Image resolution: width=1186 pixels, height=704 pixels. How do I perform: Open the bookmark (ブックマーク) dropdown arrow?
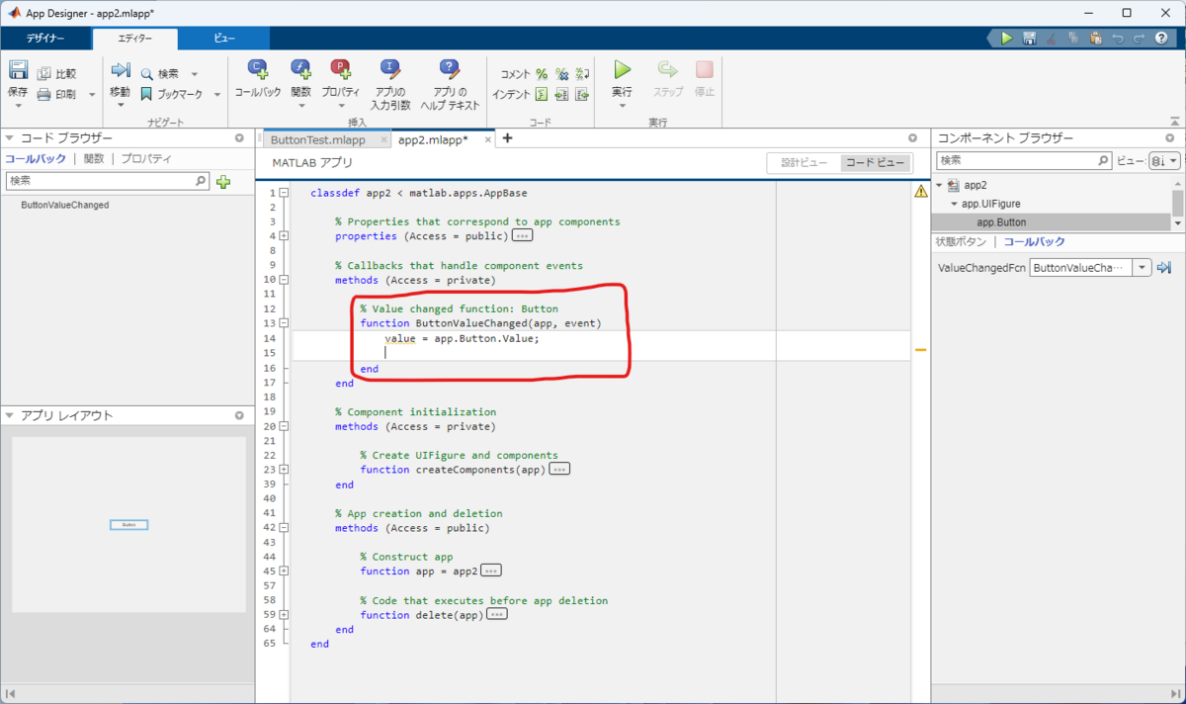pos(215,95)
